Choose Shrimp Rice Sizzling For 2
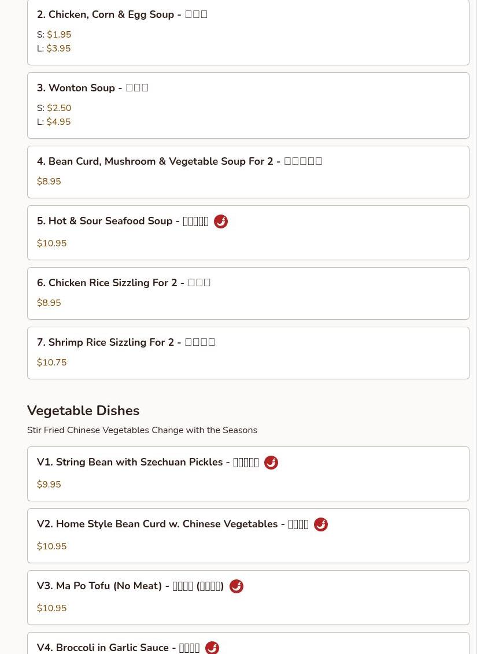The image size is (488, 654). [x=248, y=353]
